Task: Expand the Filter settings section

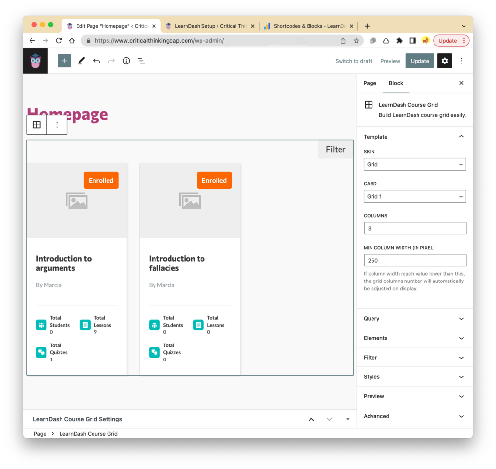Action: (x=415, y=357)
